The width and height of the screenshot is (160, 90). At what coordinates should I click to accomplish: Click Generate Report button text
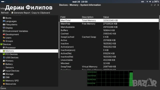pyautogui.click(x=22, y=13)
